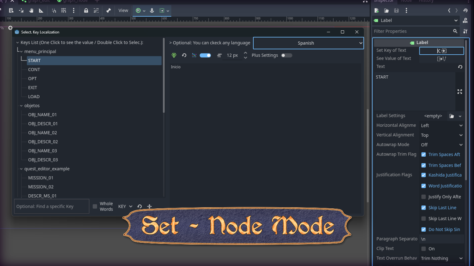
Task: Open the Inspector property tools menu
Action: click(465, 31)
